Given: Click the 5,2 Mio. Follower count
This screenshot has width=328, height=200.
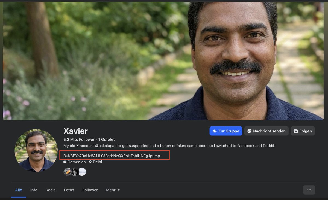Looking at the screenshot, I should pos(79,139).
